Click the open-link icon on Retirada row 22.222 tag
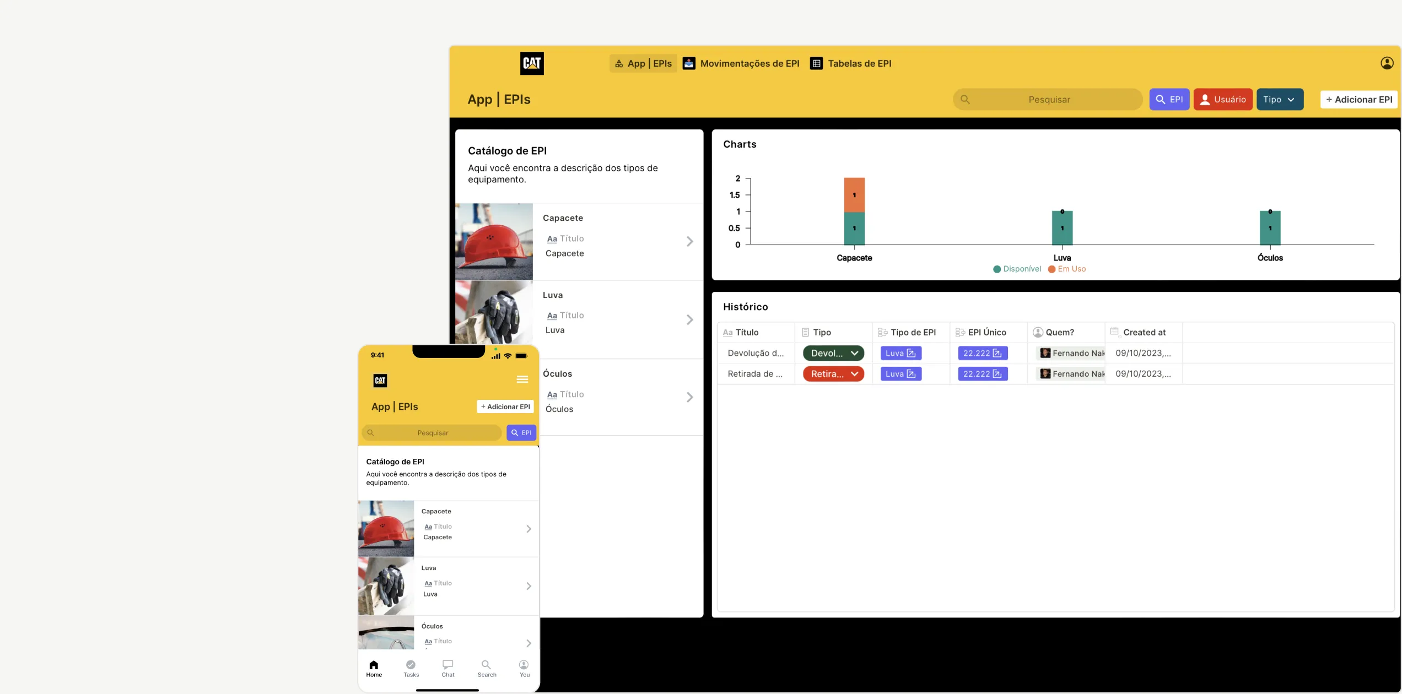 pos(997,374)
